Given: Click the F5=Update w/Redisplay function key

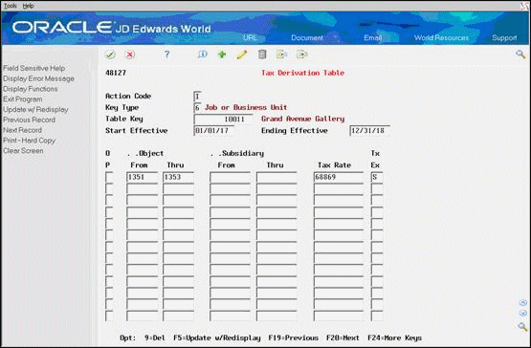Looking at the screenshot, I should coord(217,337).
